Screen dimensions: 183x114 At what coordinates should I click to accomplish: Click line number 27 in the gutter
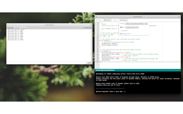coord(98,62)
